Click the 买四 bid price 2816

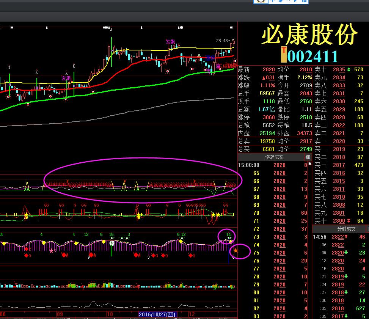339,173
